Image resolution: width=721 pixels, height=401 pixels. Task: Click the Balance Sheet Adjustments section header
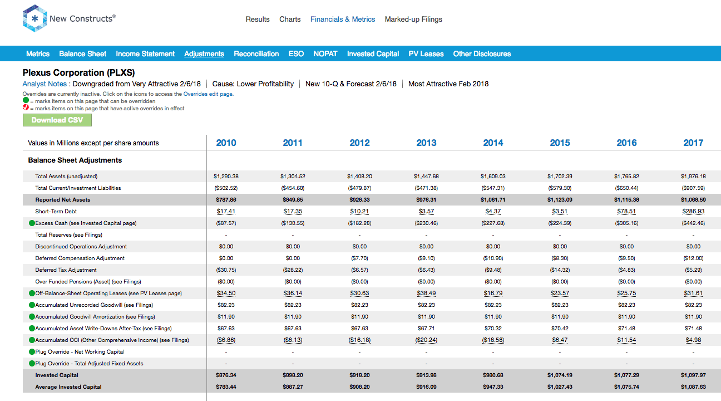click(x=75, y=160)
